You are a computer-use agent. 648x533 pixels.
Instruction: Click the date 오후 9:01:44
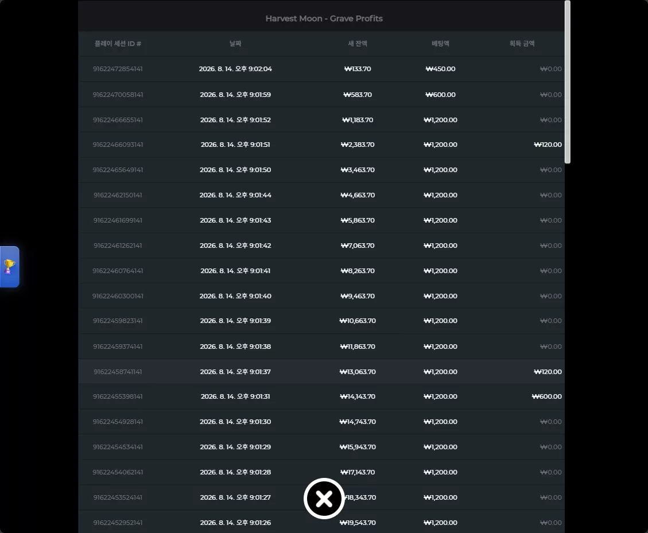[x=235, y=195]
